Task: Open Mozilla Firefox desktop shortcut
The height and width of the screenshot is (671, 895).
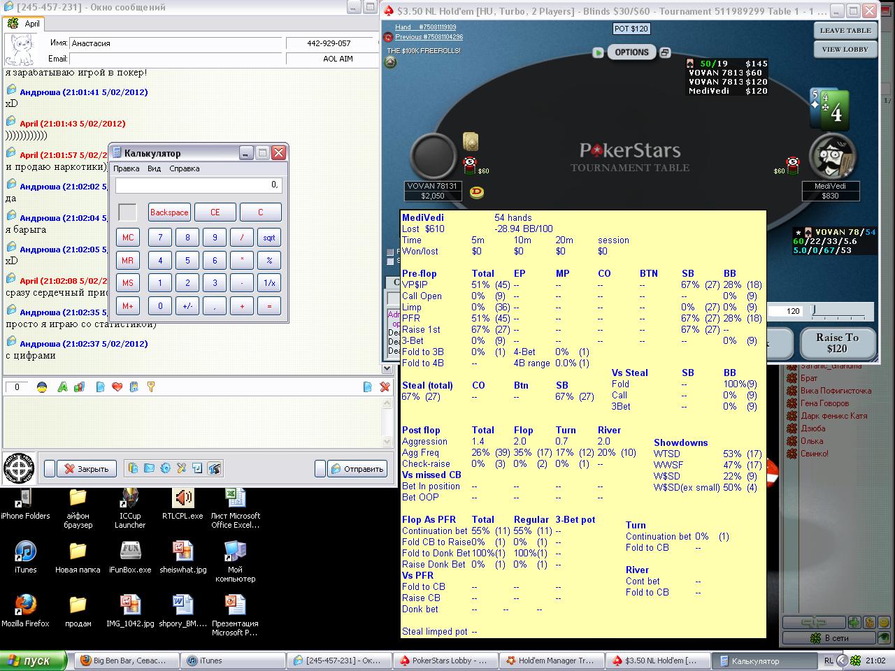Action: tap(25, 610)
